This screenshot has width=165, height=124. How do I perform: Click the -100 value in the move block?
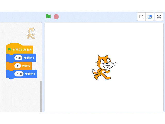(x=19, y=74)
